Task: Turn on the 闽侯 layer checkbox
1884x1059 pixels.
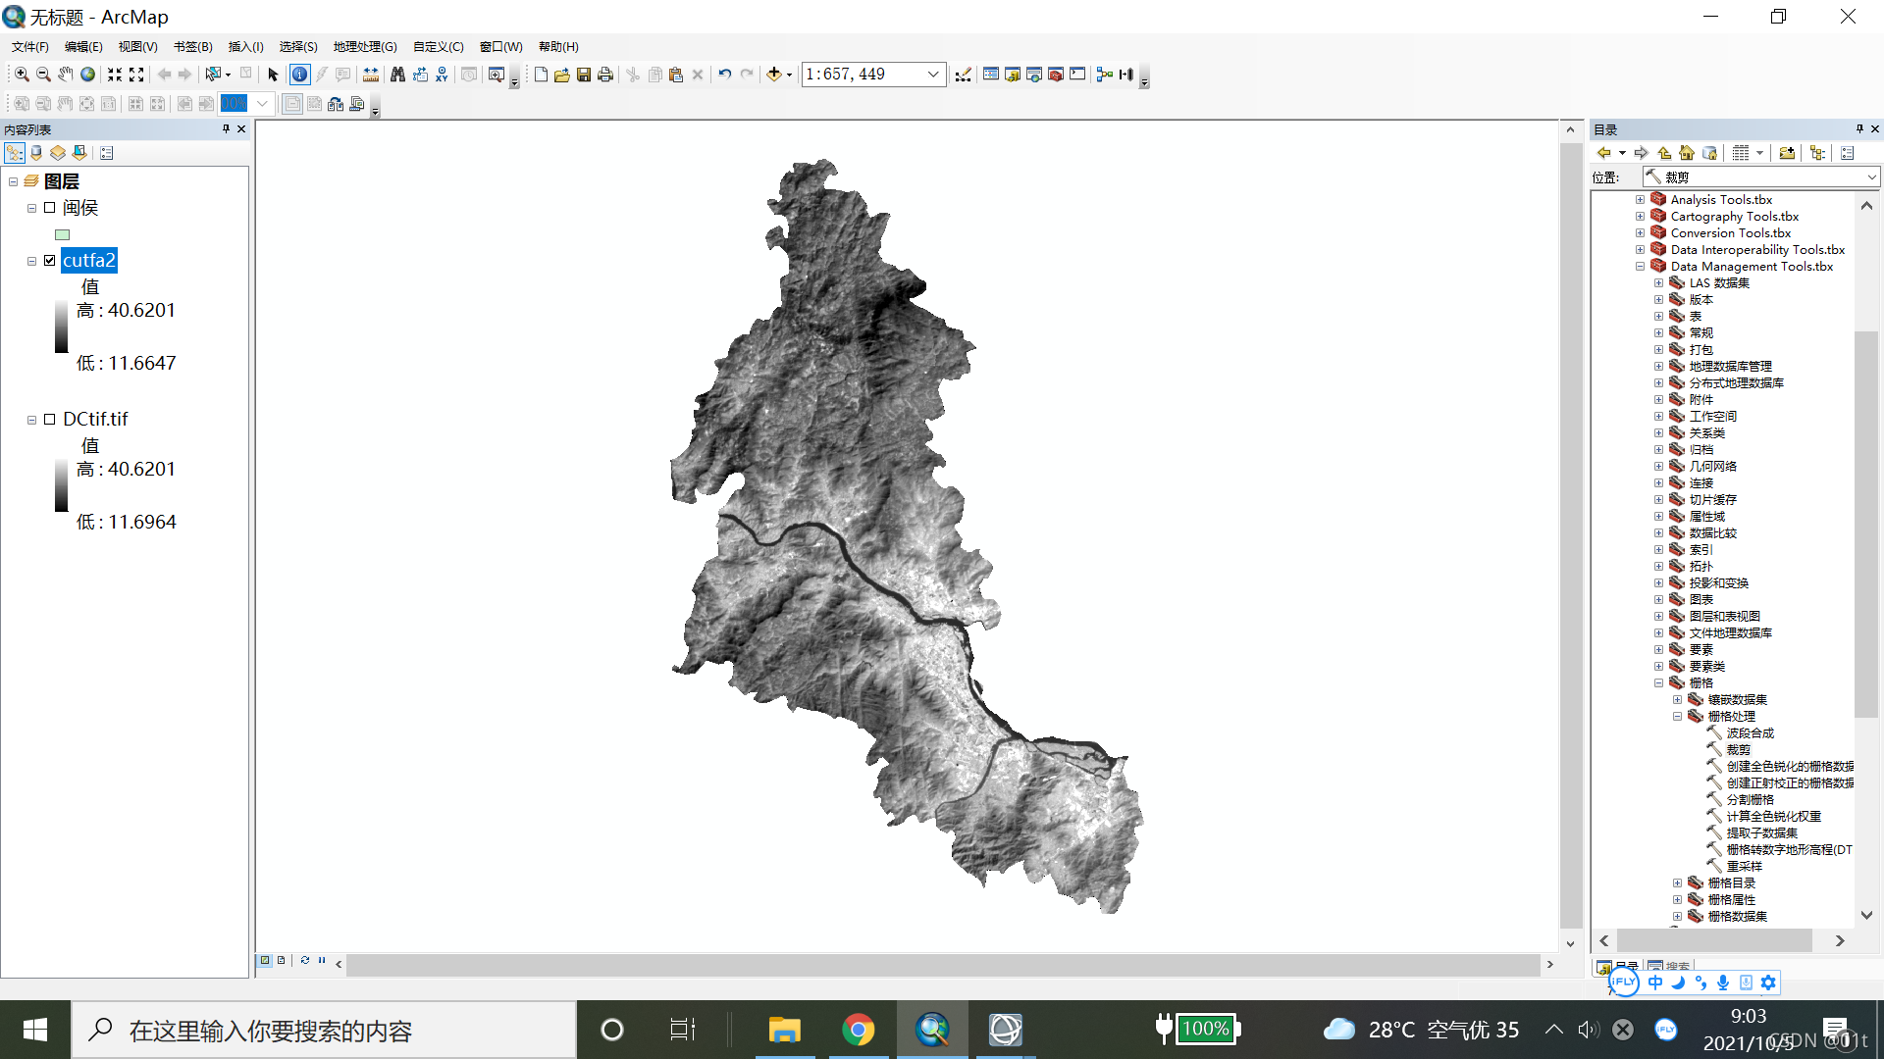Action: [49, 208]
